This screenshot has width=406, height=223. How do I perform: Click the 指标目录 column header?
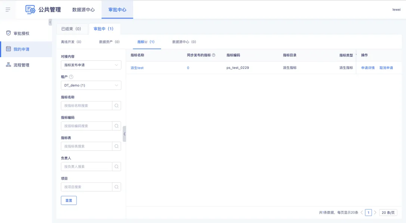tap(290, 55)
